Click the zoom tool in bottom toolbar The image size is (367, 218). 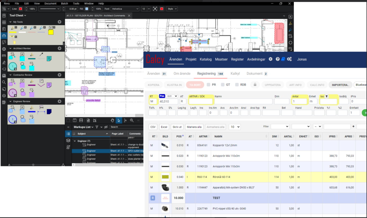[x=132, y=121]
